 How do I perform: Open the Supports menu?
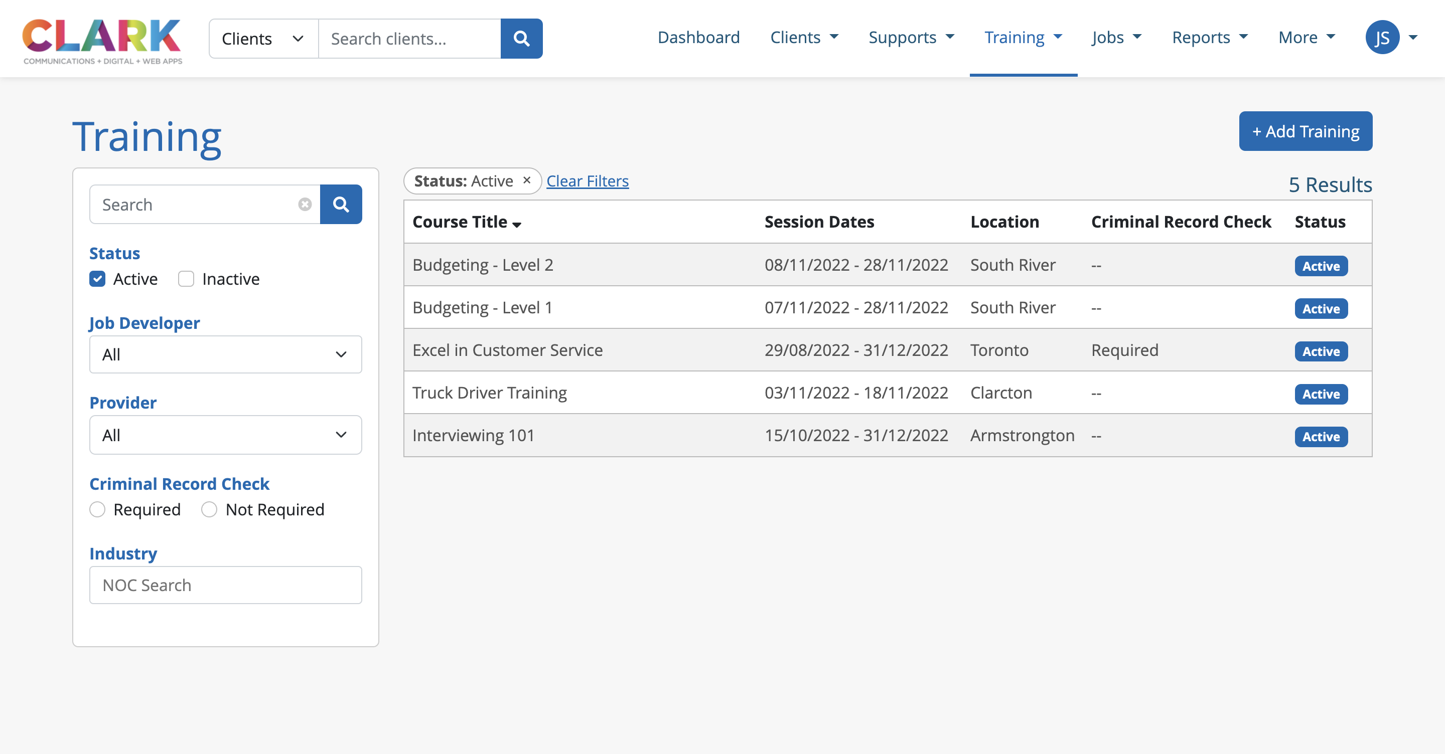(x=911, y=38)
